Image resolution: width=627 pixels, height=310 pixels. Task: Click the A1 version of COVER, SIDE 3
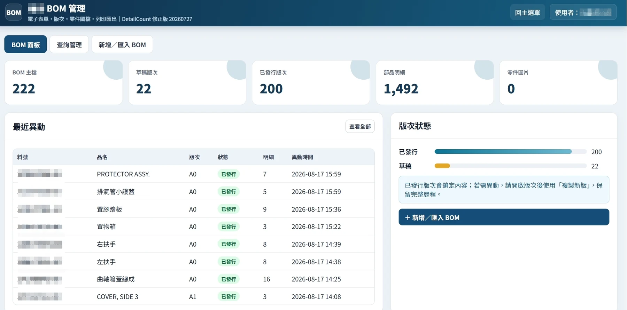pyautogui.click(x=193, y=297)
